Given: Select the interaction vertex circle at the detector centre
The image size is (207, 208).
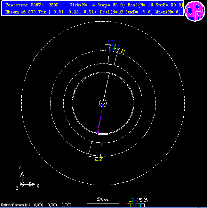Looking at the screenshot, I should tap(103, 103).
